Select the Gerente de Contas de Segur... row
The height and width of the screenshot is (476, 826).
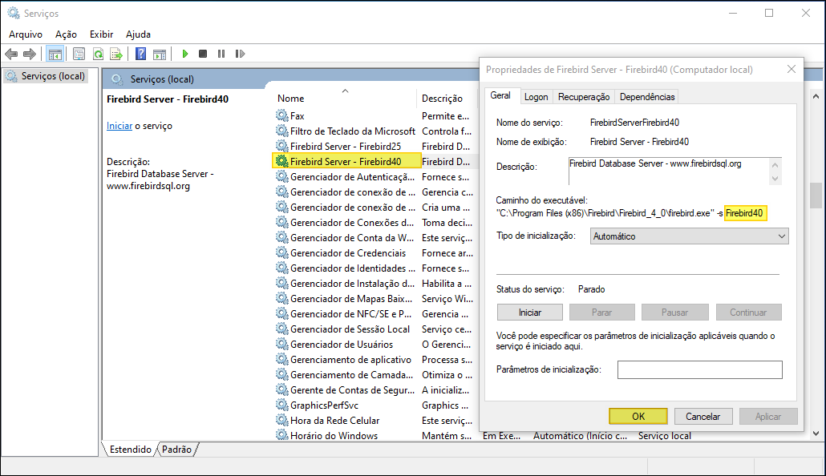click(x=374, y=389)
